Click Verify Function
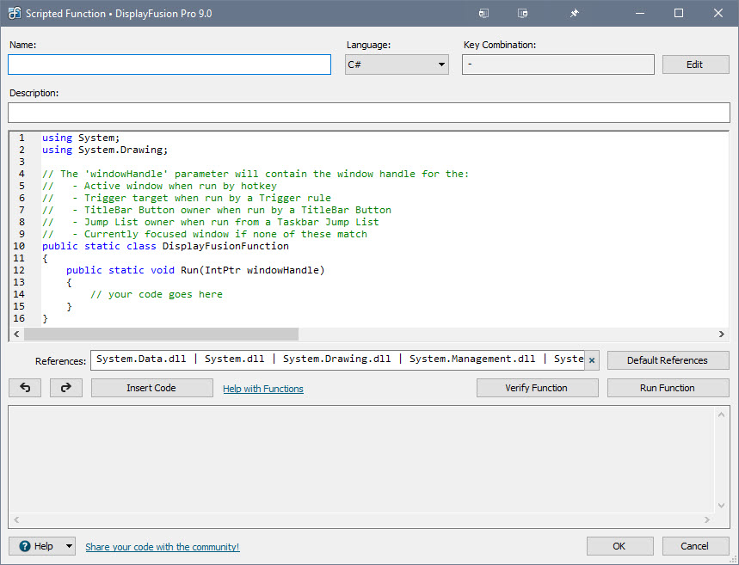This screenshot has width=739, height=565. click(x=537, y=387)
